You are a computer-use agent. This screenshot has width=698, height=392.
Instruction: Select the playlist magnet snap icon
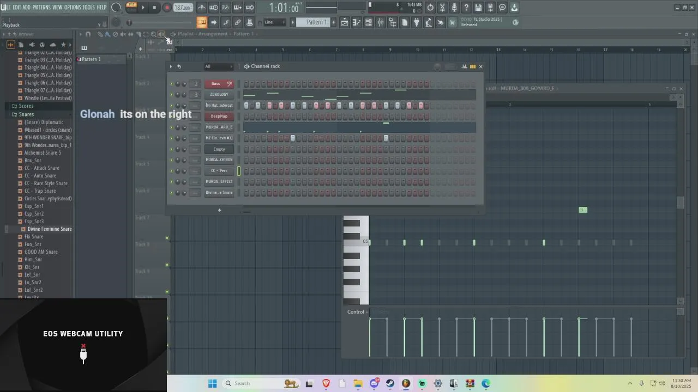(88, 34)
